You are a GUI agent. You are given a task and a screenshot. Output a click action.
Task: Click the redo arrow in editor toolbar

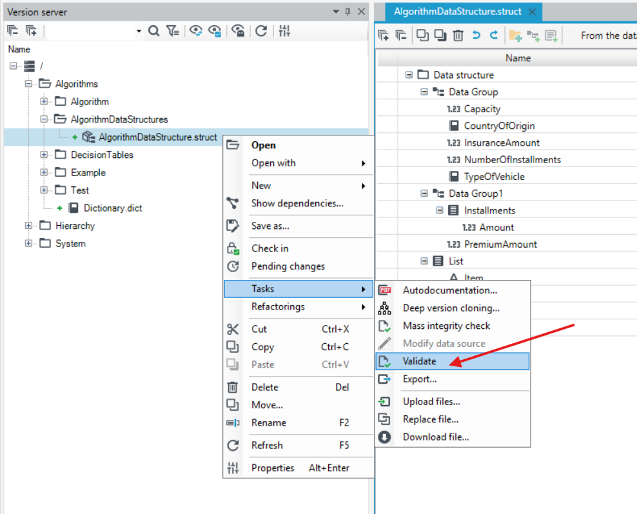click(x=494, y=35)
